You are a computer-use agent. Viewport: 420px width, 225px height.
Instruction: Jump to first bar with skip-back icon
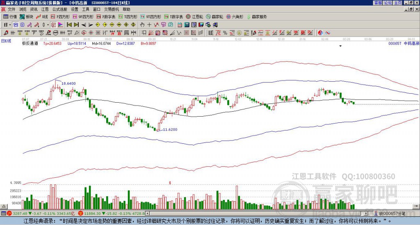[69, 25]
